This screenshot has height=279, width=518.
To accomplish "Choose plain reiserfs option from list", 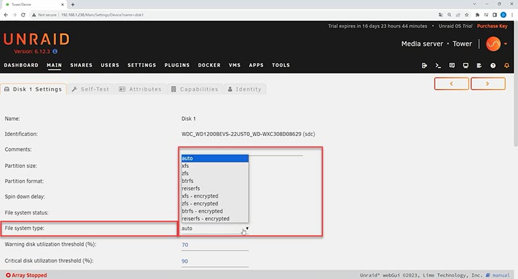I will [215, 188].
